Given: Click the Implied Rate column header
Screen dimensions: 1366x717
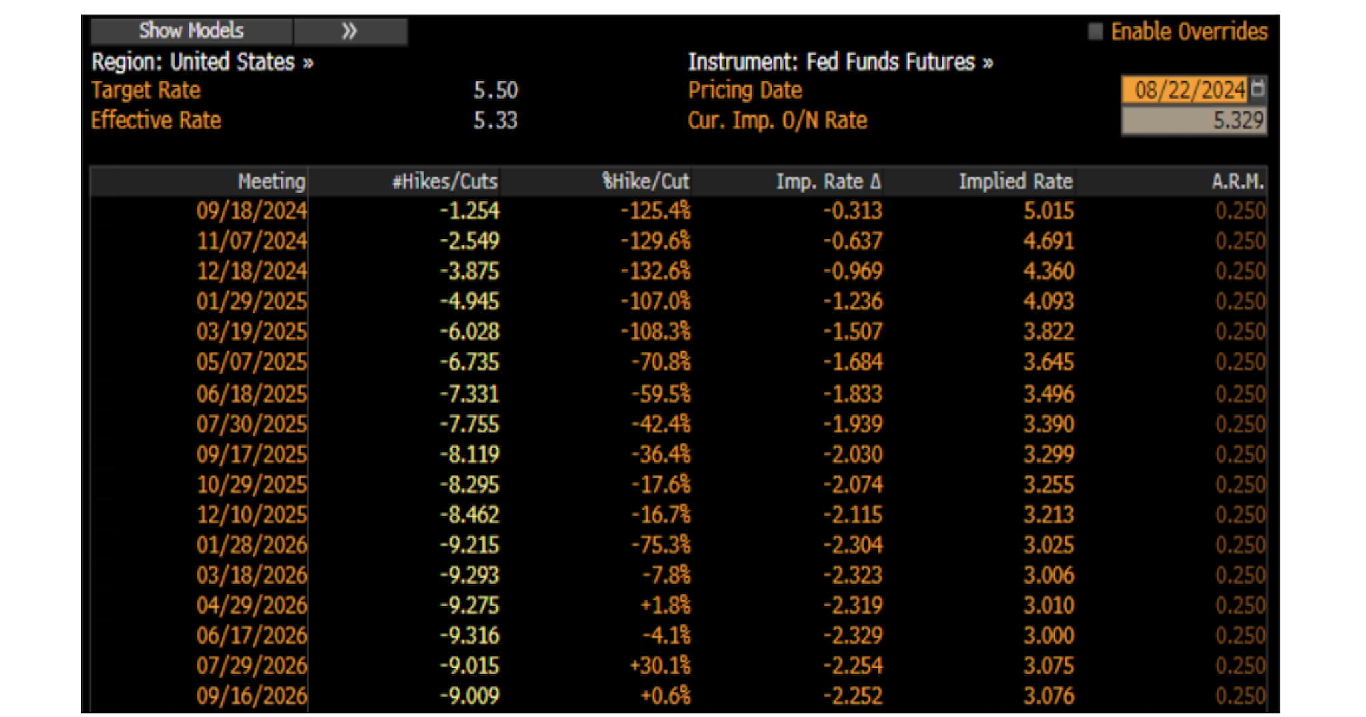Looking at the screenshot, I should point(1014,181).
